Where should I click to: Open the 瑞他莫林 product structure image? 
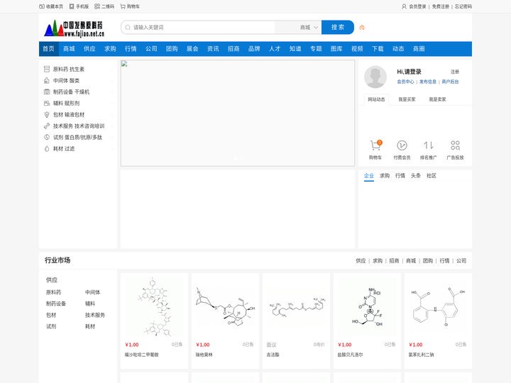(x=225, y=306)
